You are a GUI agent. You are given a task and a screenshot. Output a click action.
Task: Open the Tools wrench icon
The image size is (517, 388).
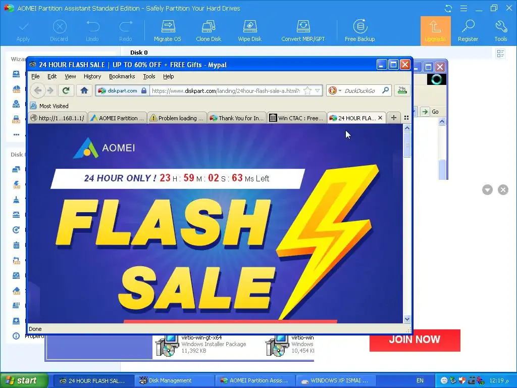click(x=500, y=31)
